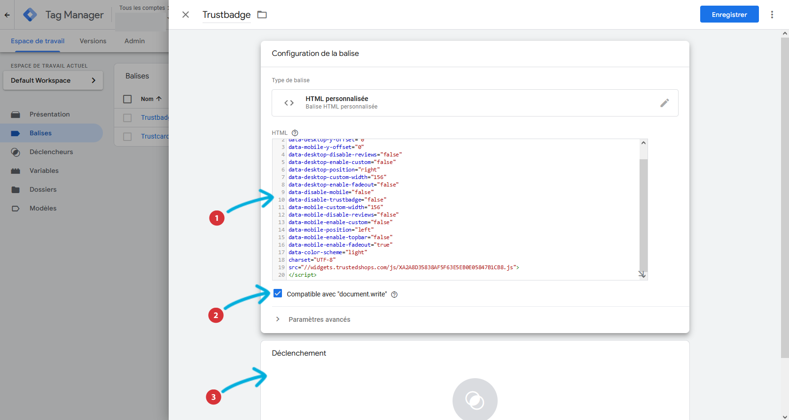Save the tag with Enregistrer button
Viewport: 789px width, 420px height.
(729, 15)
